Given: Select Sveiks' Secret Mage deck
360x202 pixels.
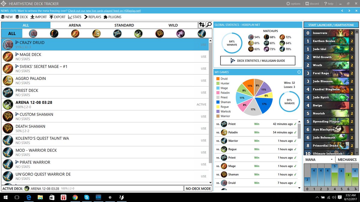Looking at the screenshot, I should coord(105,69).
